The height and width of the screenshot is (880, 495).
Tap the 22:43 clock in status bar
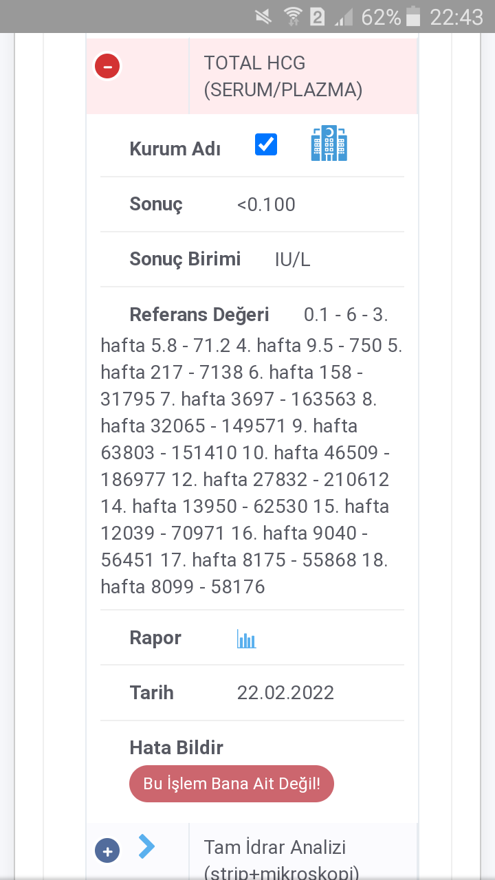(456, 16)
